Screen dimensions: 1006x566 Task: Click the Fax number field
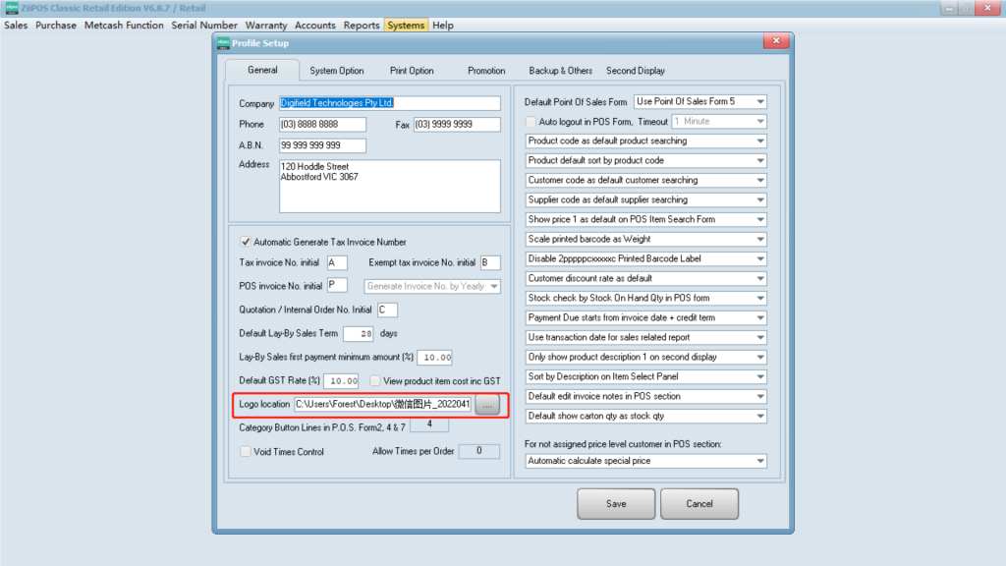tap(457, 124)
